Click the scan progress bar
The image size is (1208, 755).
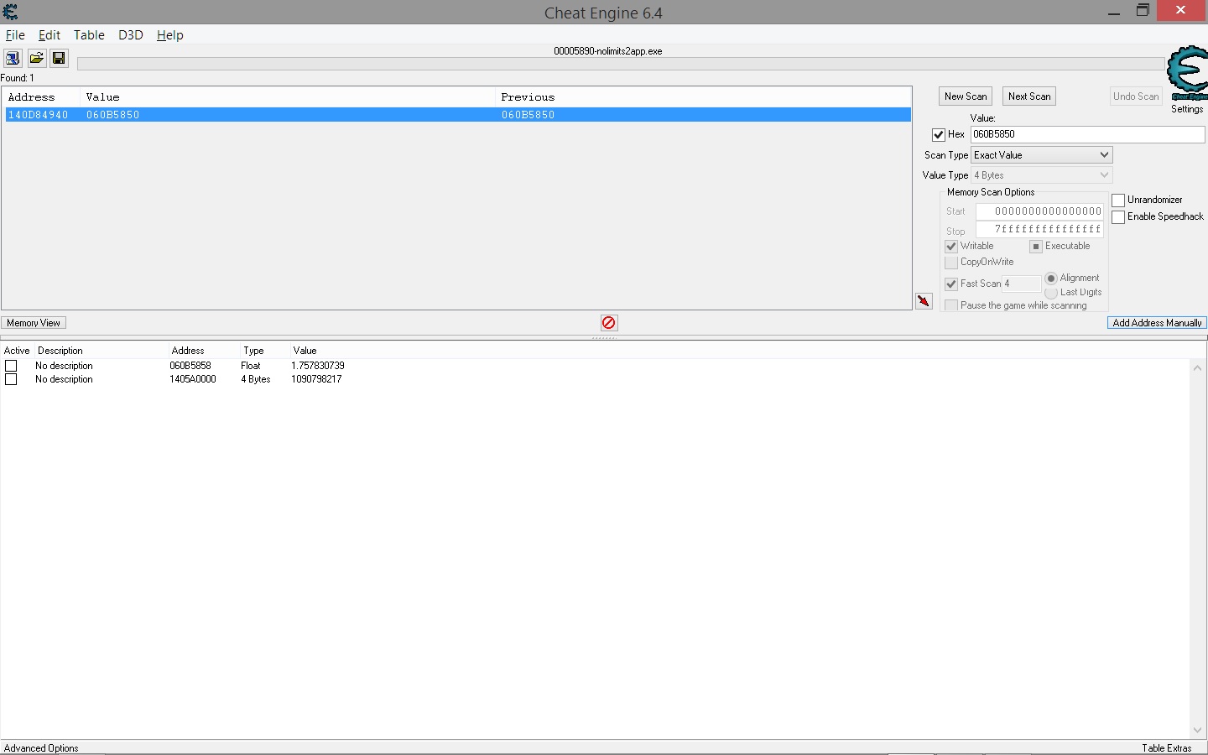(x=621, y=64)
